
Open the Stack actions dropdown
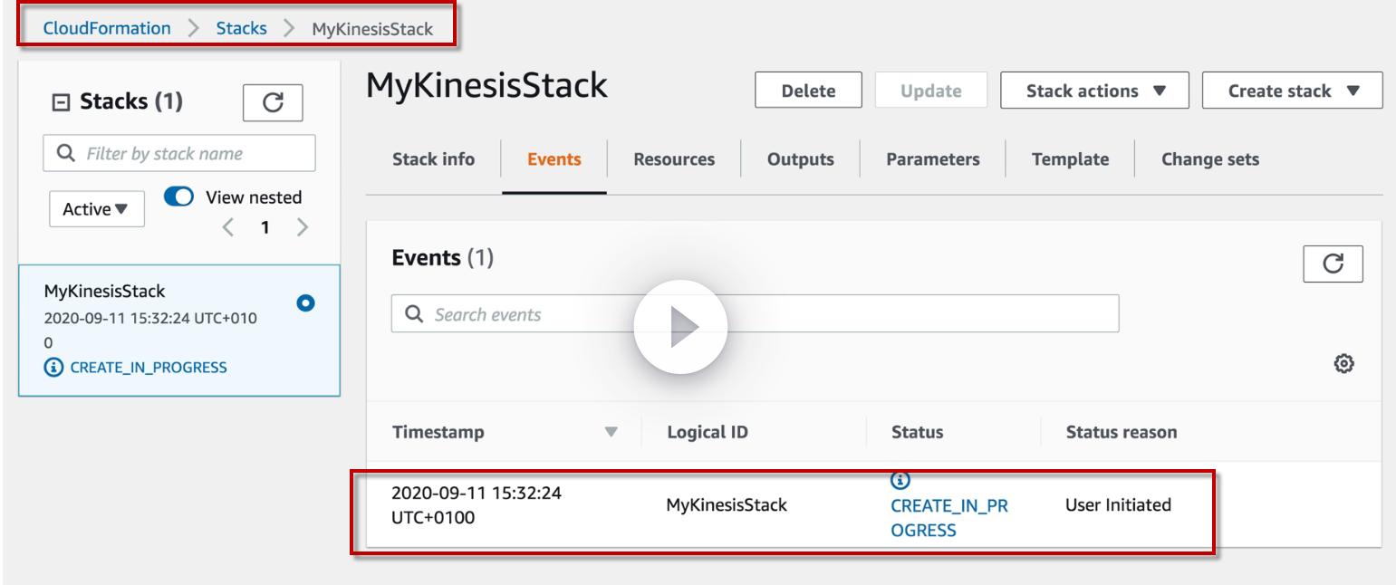point(1093,91)
